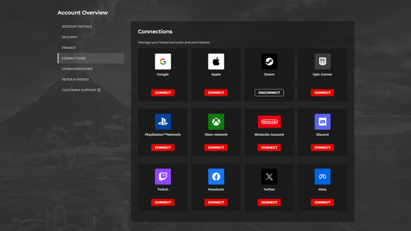The image size is (411, 231).
Task: Connect your Apple account
Action: pyautogui.click(x=216, y=92)
